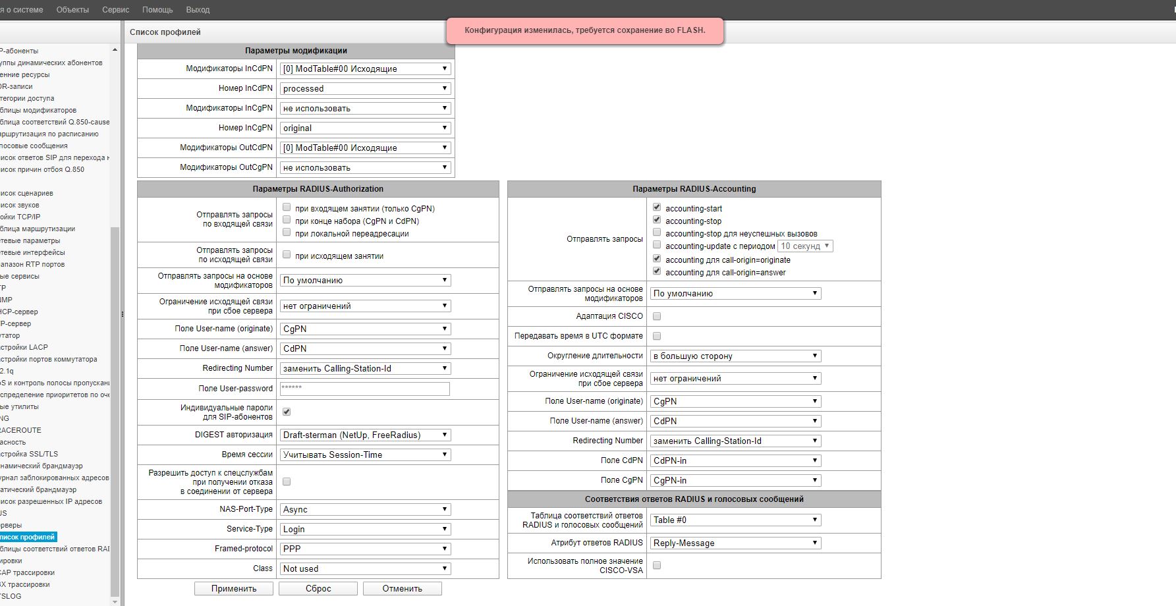1176x606 pixels.
Task: Open Поле CgPN dropdown
Action: (736, 480)
